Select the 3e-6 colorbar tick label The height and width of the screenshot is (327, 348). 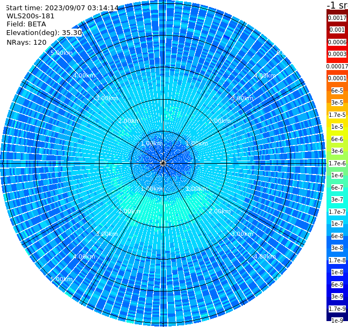coord(337,151)
